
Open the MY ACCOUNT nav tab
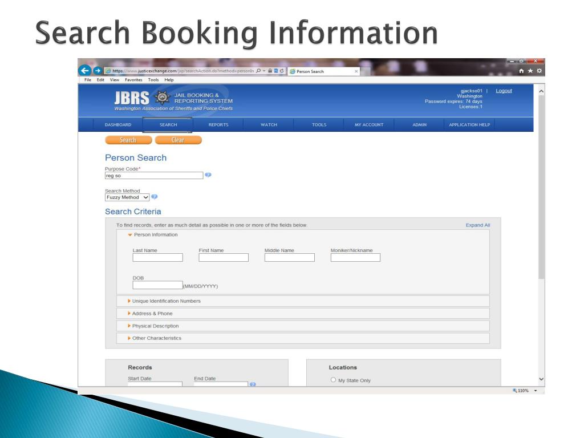(x=369, y=125)
